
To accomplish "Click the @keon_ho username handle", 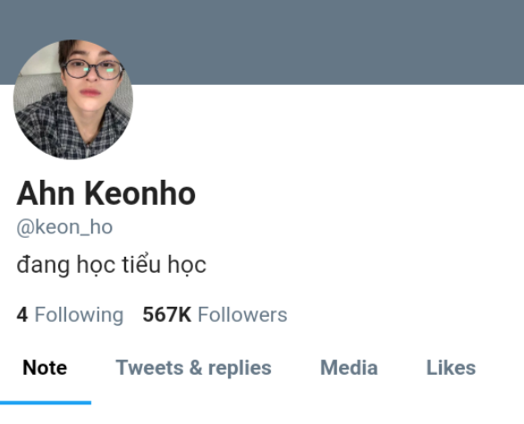I will tap(64, 227).
